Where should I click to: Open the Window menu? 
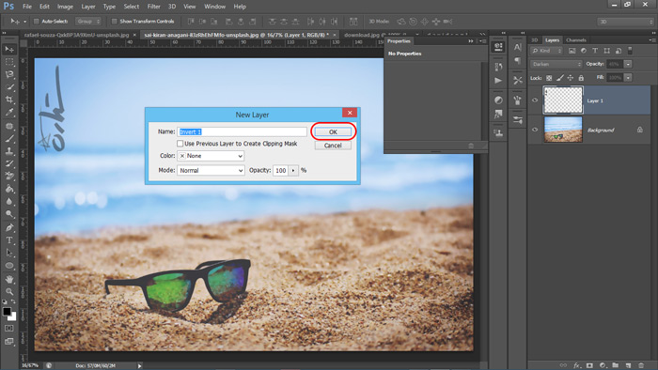coord(215,7)
